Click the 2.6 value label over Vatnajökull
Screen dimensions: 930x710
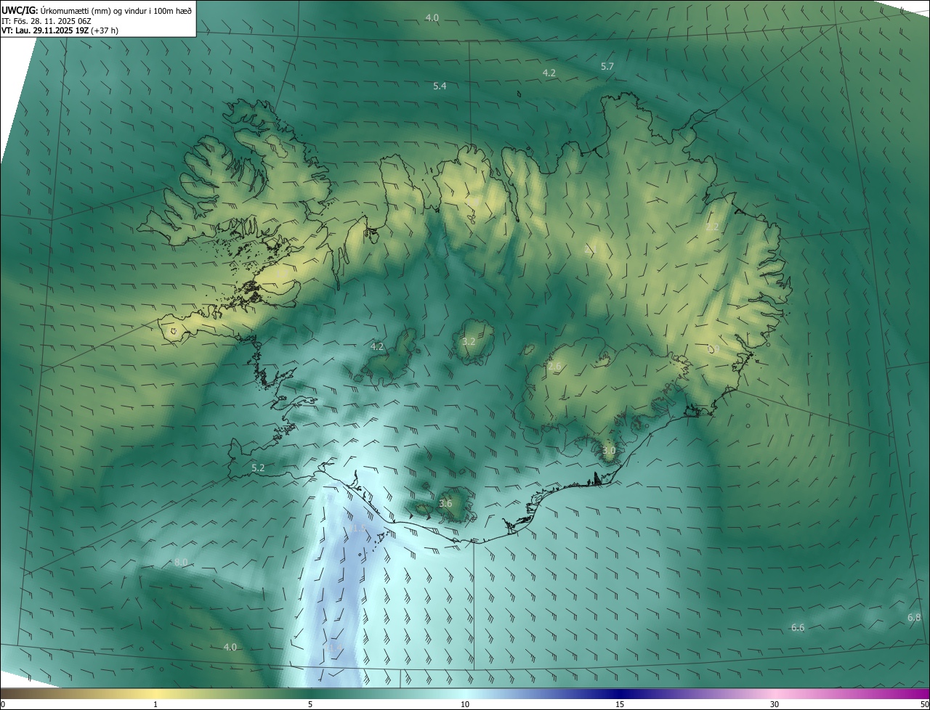tap(554, 367)
